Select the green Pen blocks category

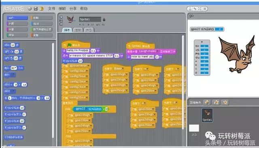(x=17, y=35)
